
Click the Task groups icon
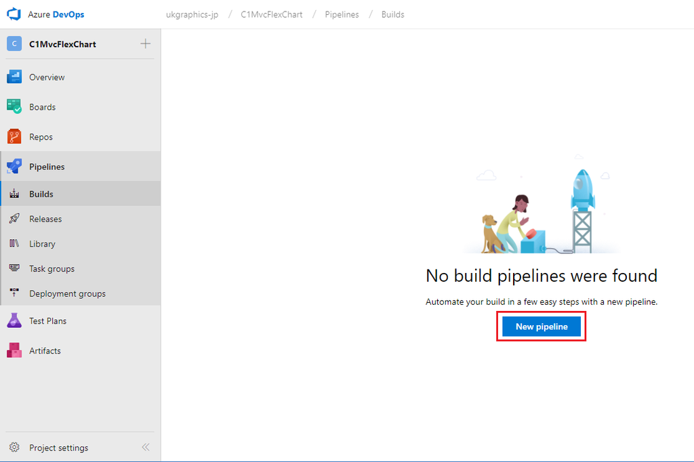[14, 268]
